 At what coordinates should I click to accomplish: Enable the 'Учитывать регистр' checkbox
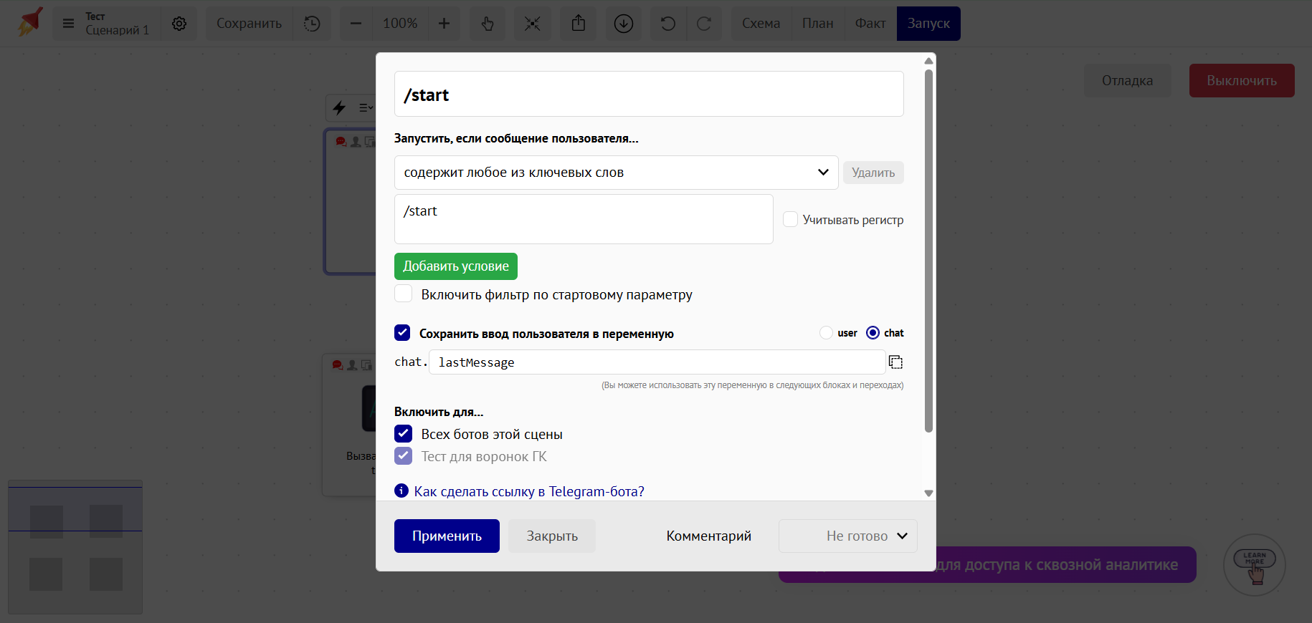point(791,219)
